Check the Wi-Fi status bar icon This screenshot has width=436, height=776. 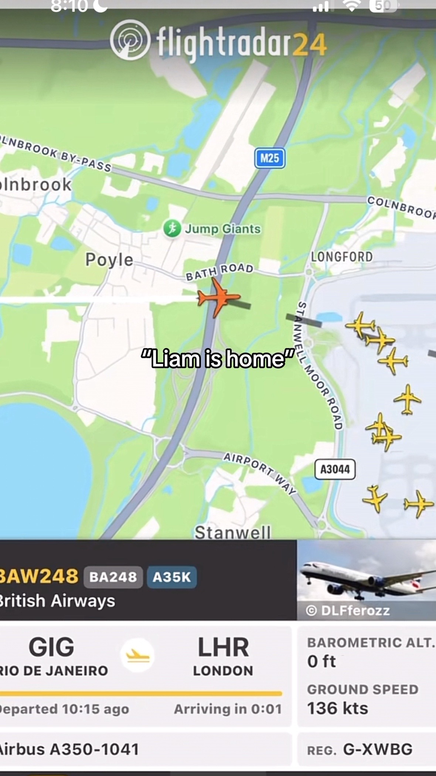coord(352,6)
